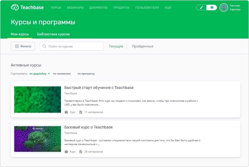
Task: Open the user profile avatar
Action: pyautogui.click(x=224, y=8)
